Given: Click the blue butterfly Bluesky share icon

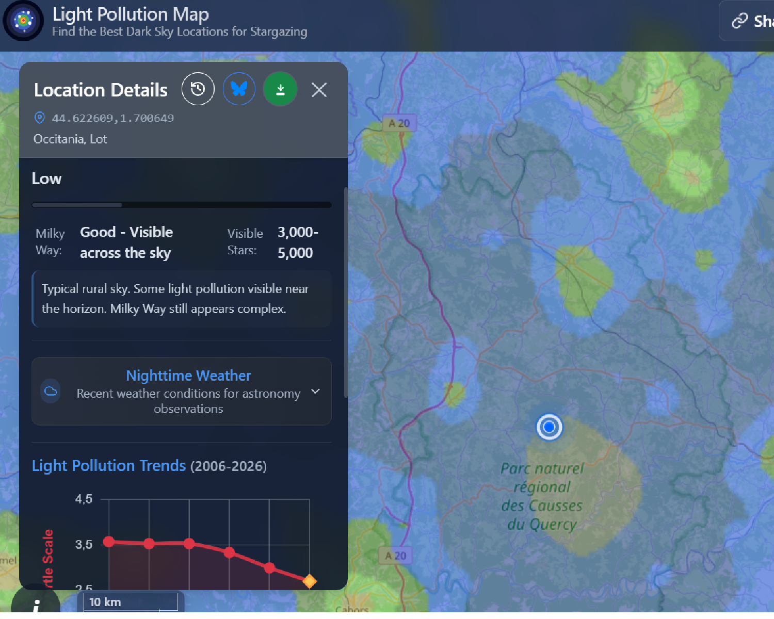Looking at the screenshot, I should tap(239, 89).
